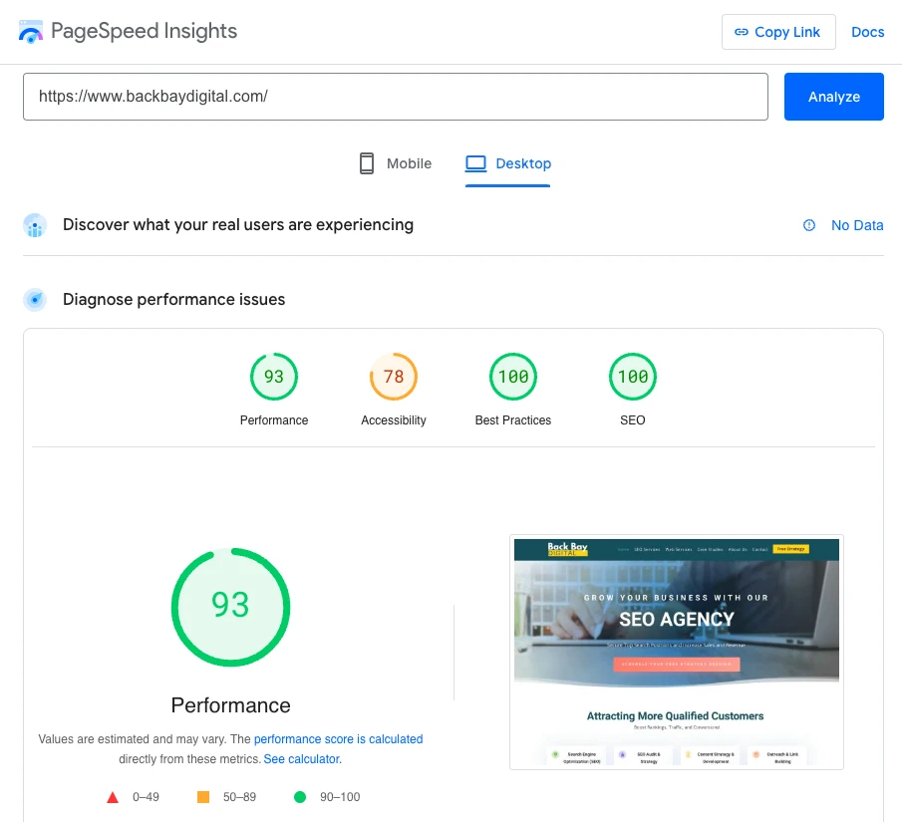Open the Docs link
The image size is (902, 822).
coord(867,32)
